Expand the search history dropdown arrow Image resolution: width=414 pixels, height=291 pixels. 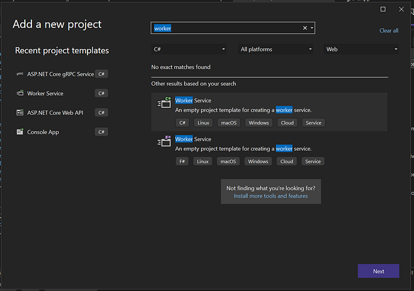(x=312, y=28)
